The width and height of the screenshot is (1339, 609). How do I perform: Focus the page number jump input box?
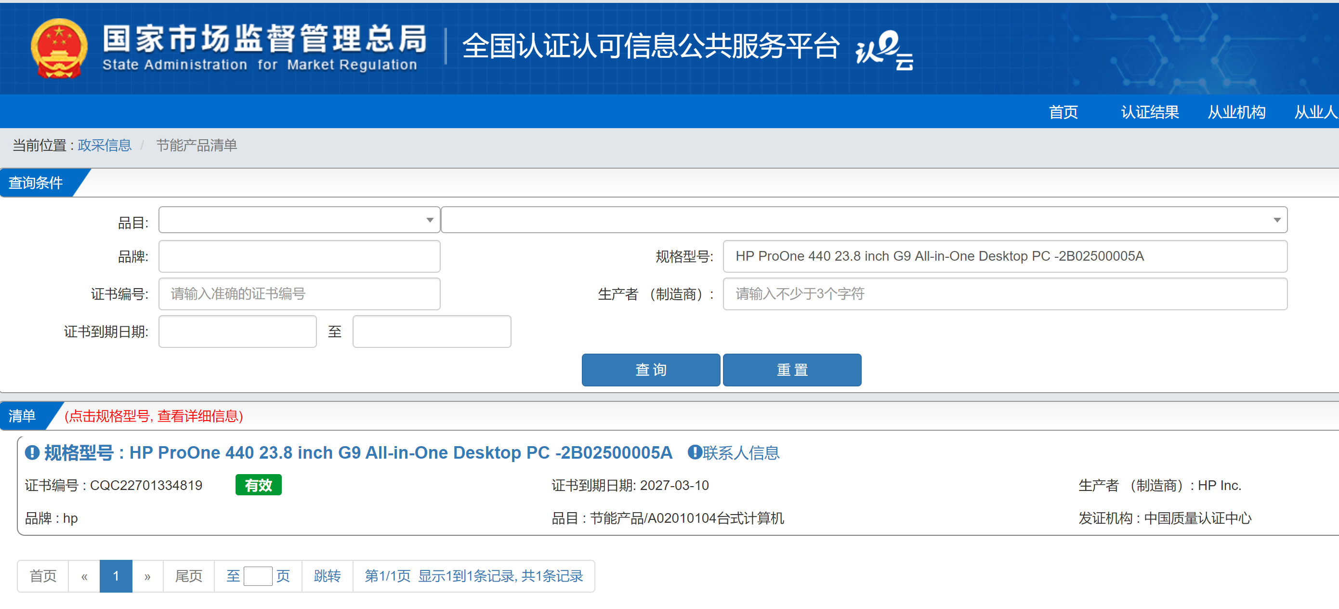(x=258, y=576)
